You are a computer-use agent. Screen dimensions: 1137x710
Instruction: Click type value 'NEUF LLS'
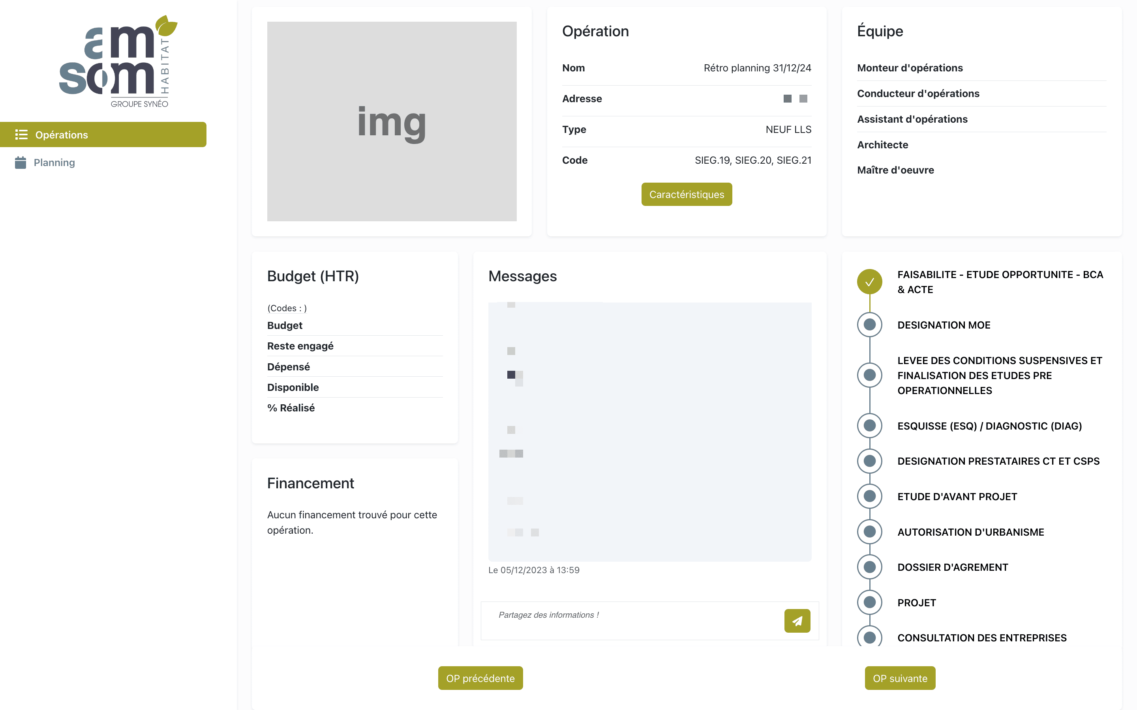pyautogui.click(x=788, y=130)
